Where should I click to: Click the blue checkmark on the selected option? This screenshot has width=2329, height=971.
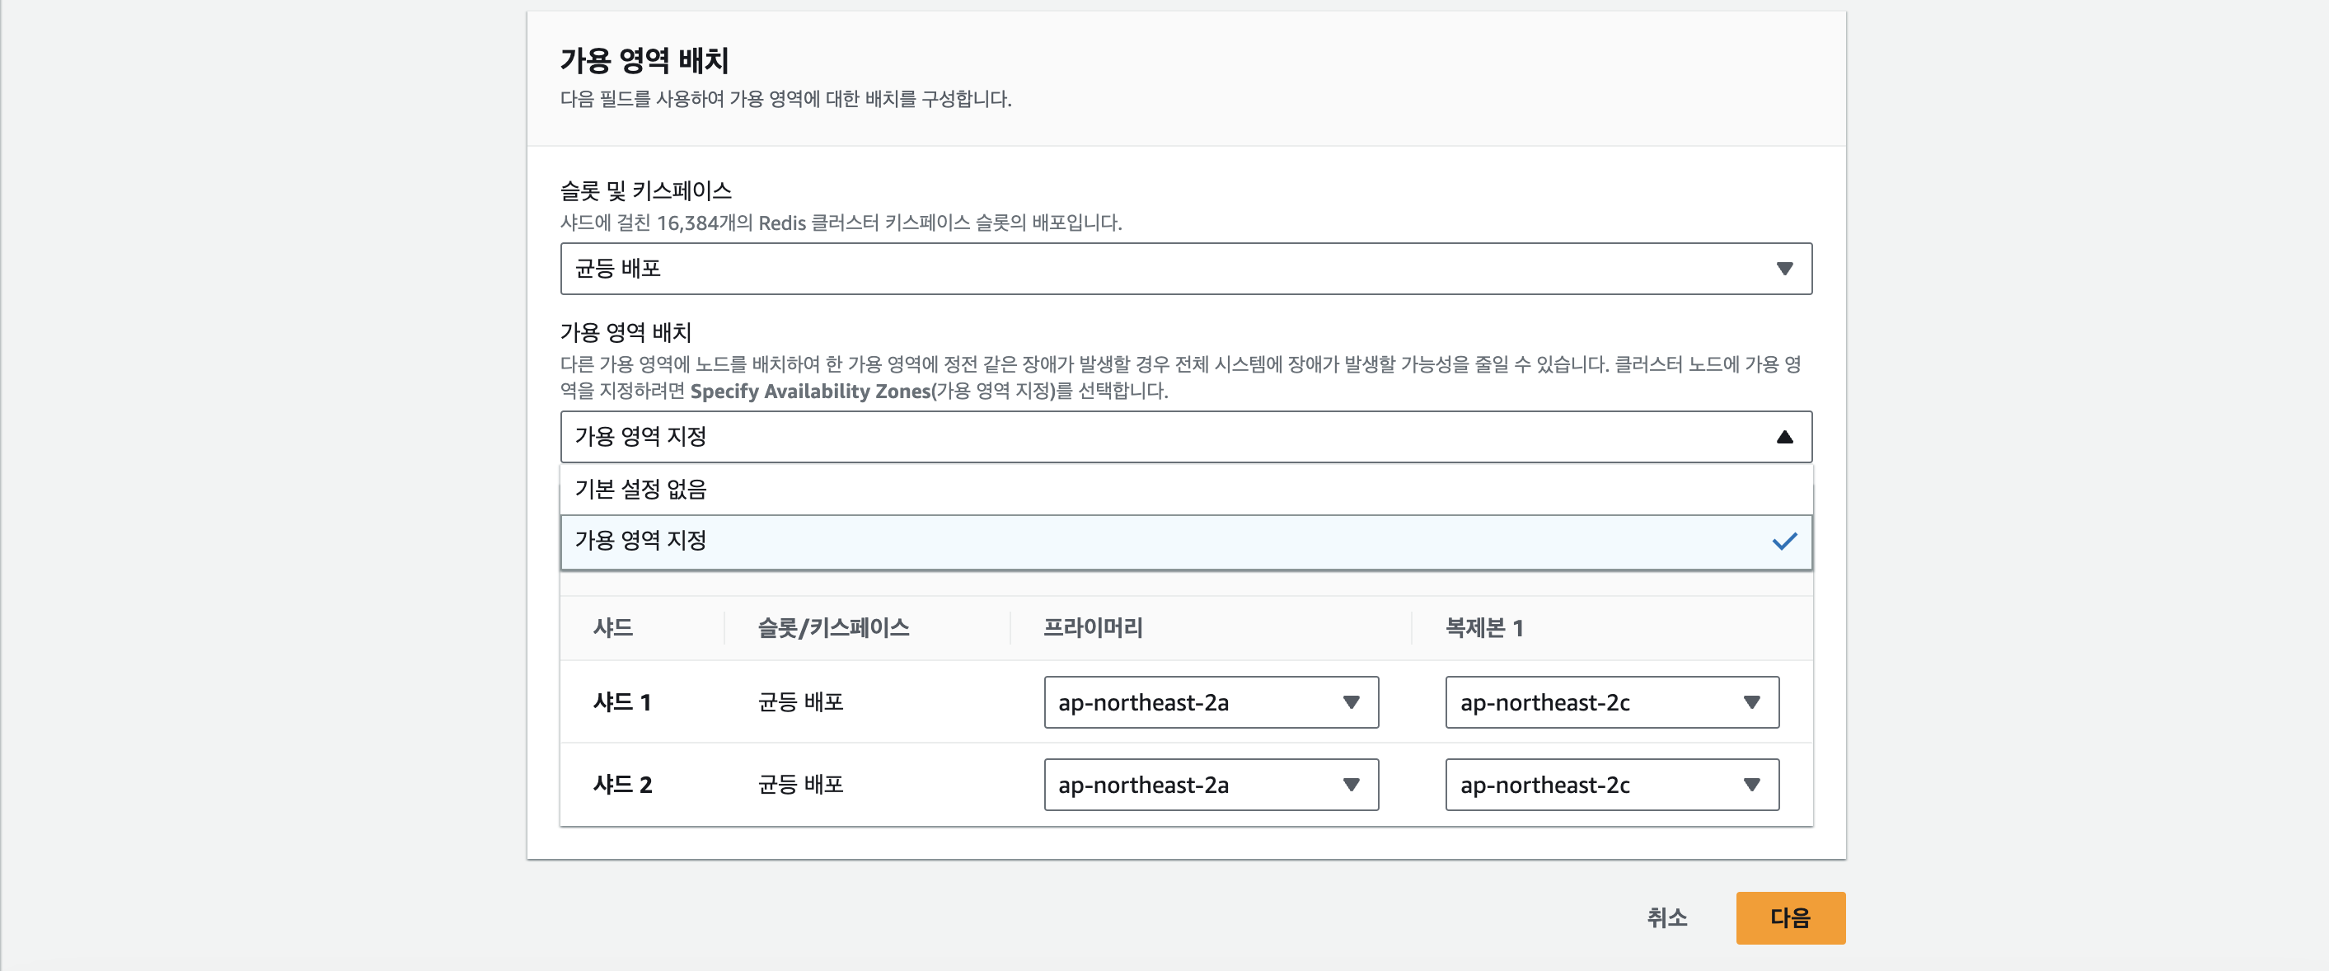tap(1783, 541)
